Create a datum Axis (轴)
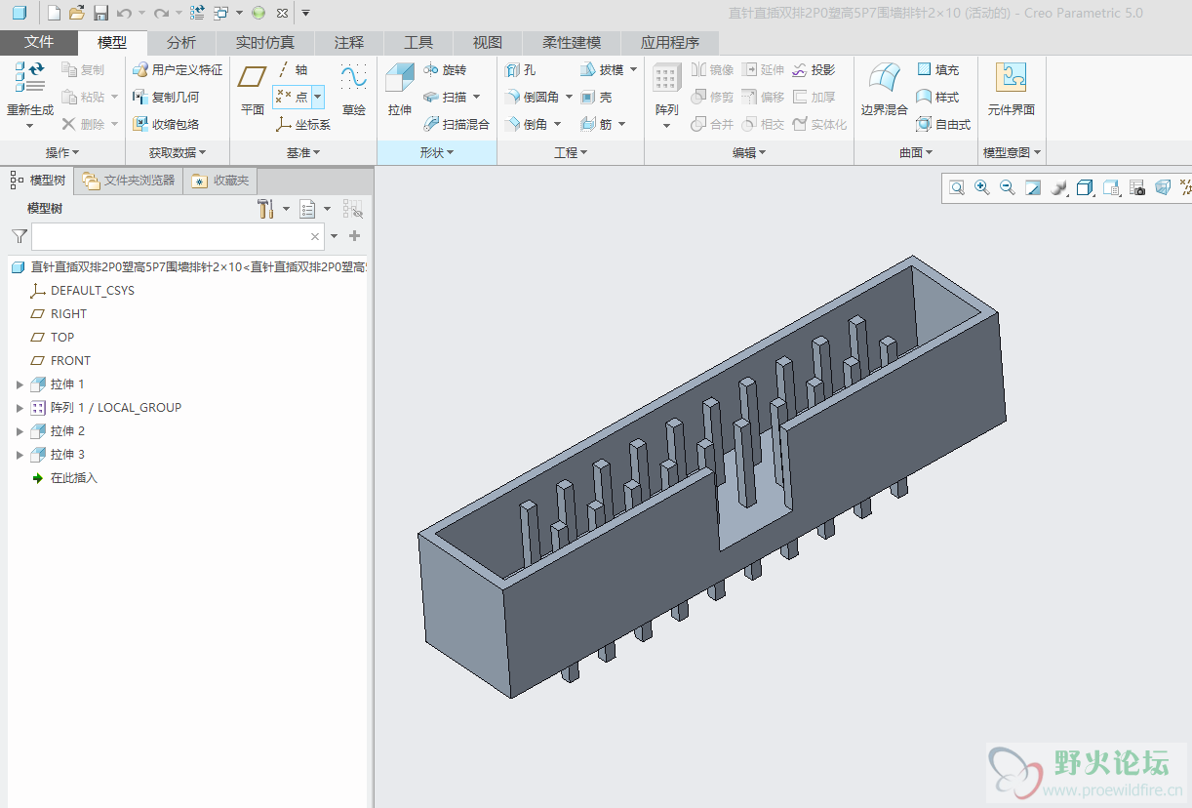 point(293,70)
